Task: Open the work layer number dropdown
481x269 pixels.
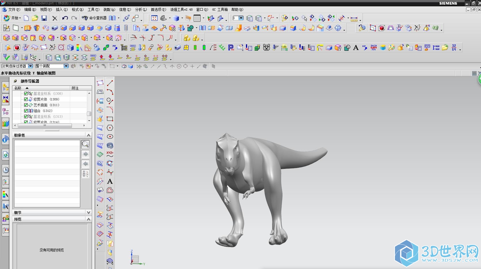Action: point(241,18)
